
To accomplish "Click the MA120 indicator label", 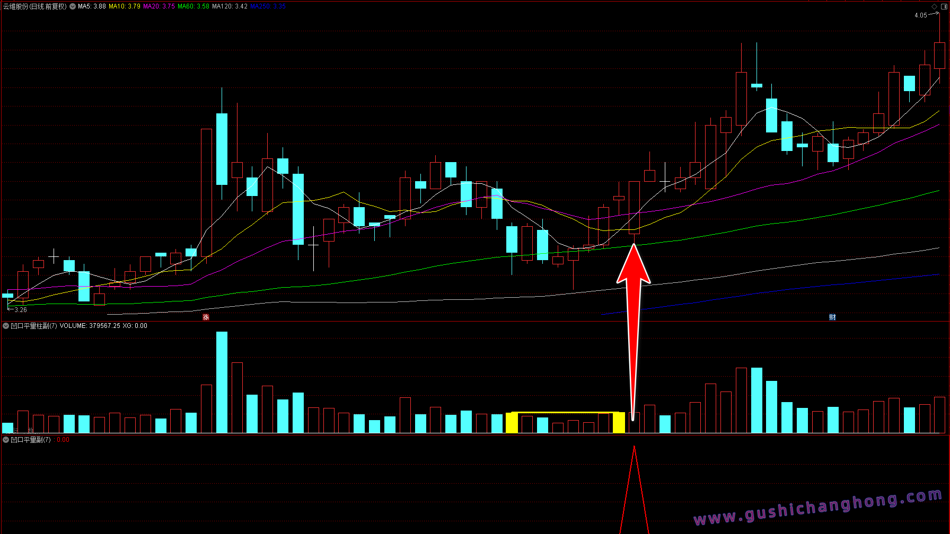I will [230, 6].
